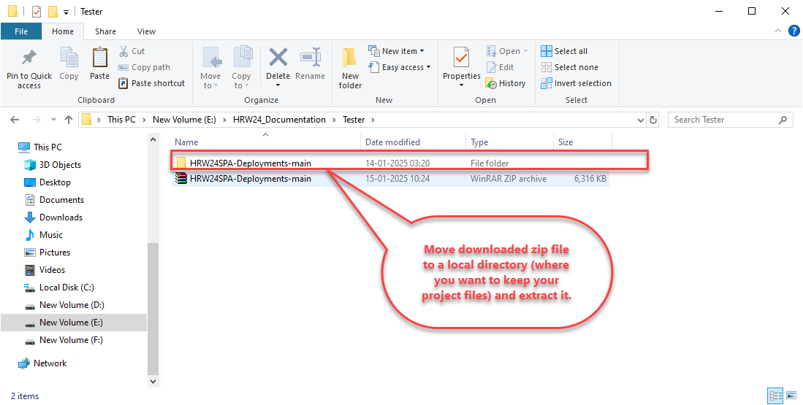
Task: Refresh the Tester folder
Action: pyautogui.click(x=653, y=120)
